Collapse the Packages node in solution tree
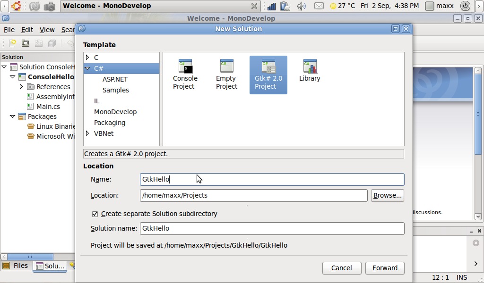 [13, 117]
